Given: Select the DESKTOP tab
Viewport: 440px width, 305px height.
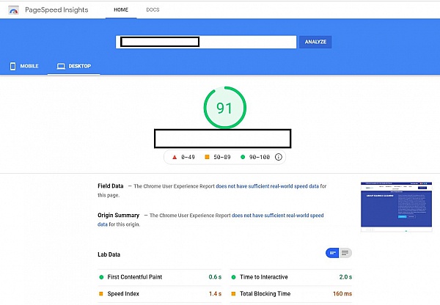Looking at the screenshot, I should point(74,66).
